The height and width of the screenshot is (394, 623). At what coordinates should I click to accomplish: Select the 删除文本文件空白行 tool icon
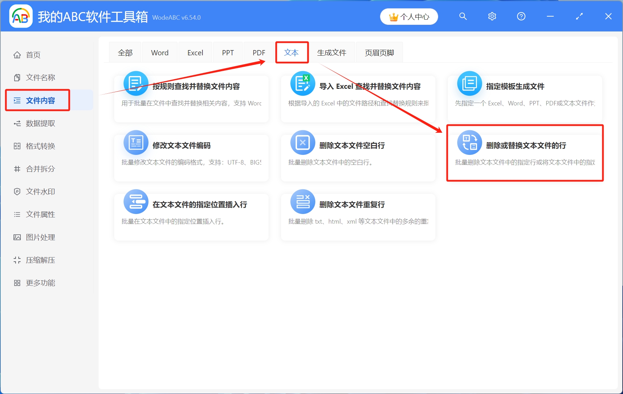click(x=302, y=142)
